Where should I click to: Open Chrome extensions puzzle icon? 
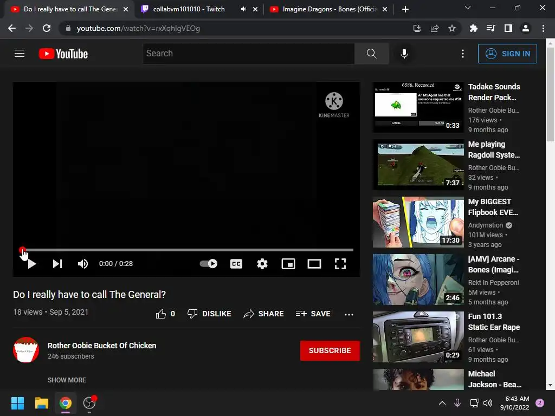[473, 28]
